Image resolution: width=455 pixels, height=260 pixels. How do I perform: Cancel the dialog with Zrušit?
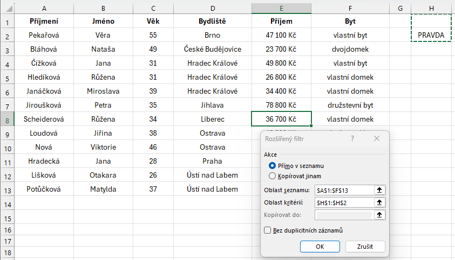click(x=365, y=247)
